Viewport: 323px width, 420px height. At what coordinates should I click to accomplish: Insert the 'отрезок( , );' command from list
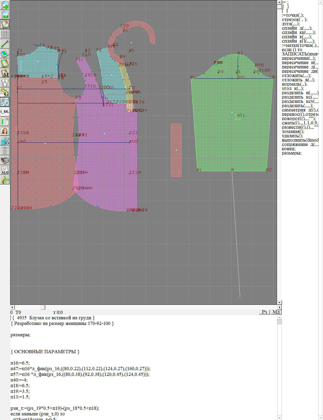point(294,19)
